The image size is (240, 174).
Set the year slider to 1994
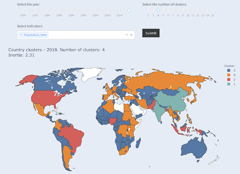[71, 11]
